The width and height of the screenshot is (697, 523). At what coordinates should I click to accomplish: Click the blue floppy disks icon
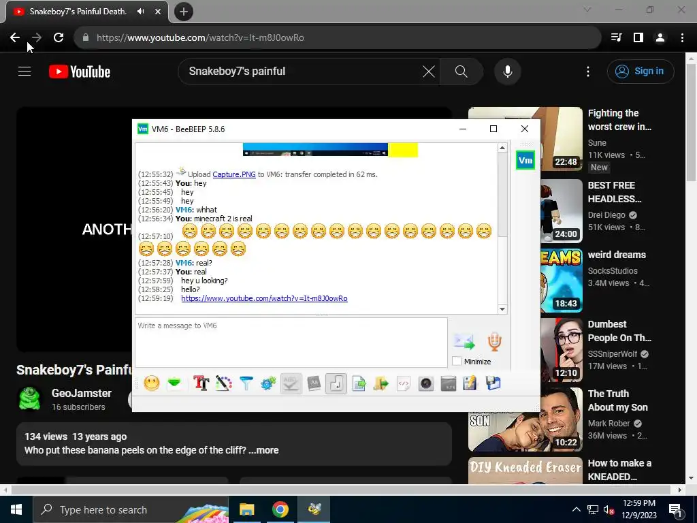tap(493, 383)
